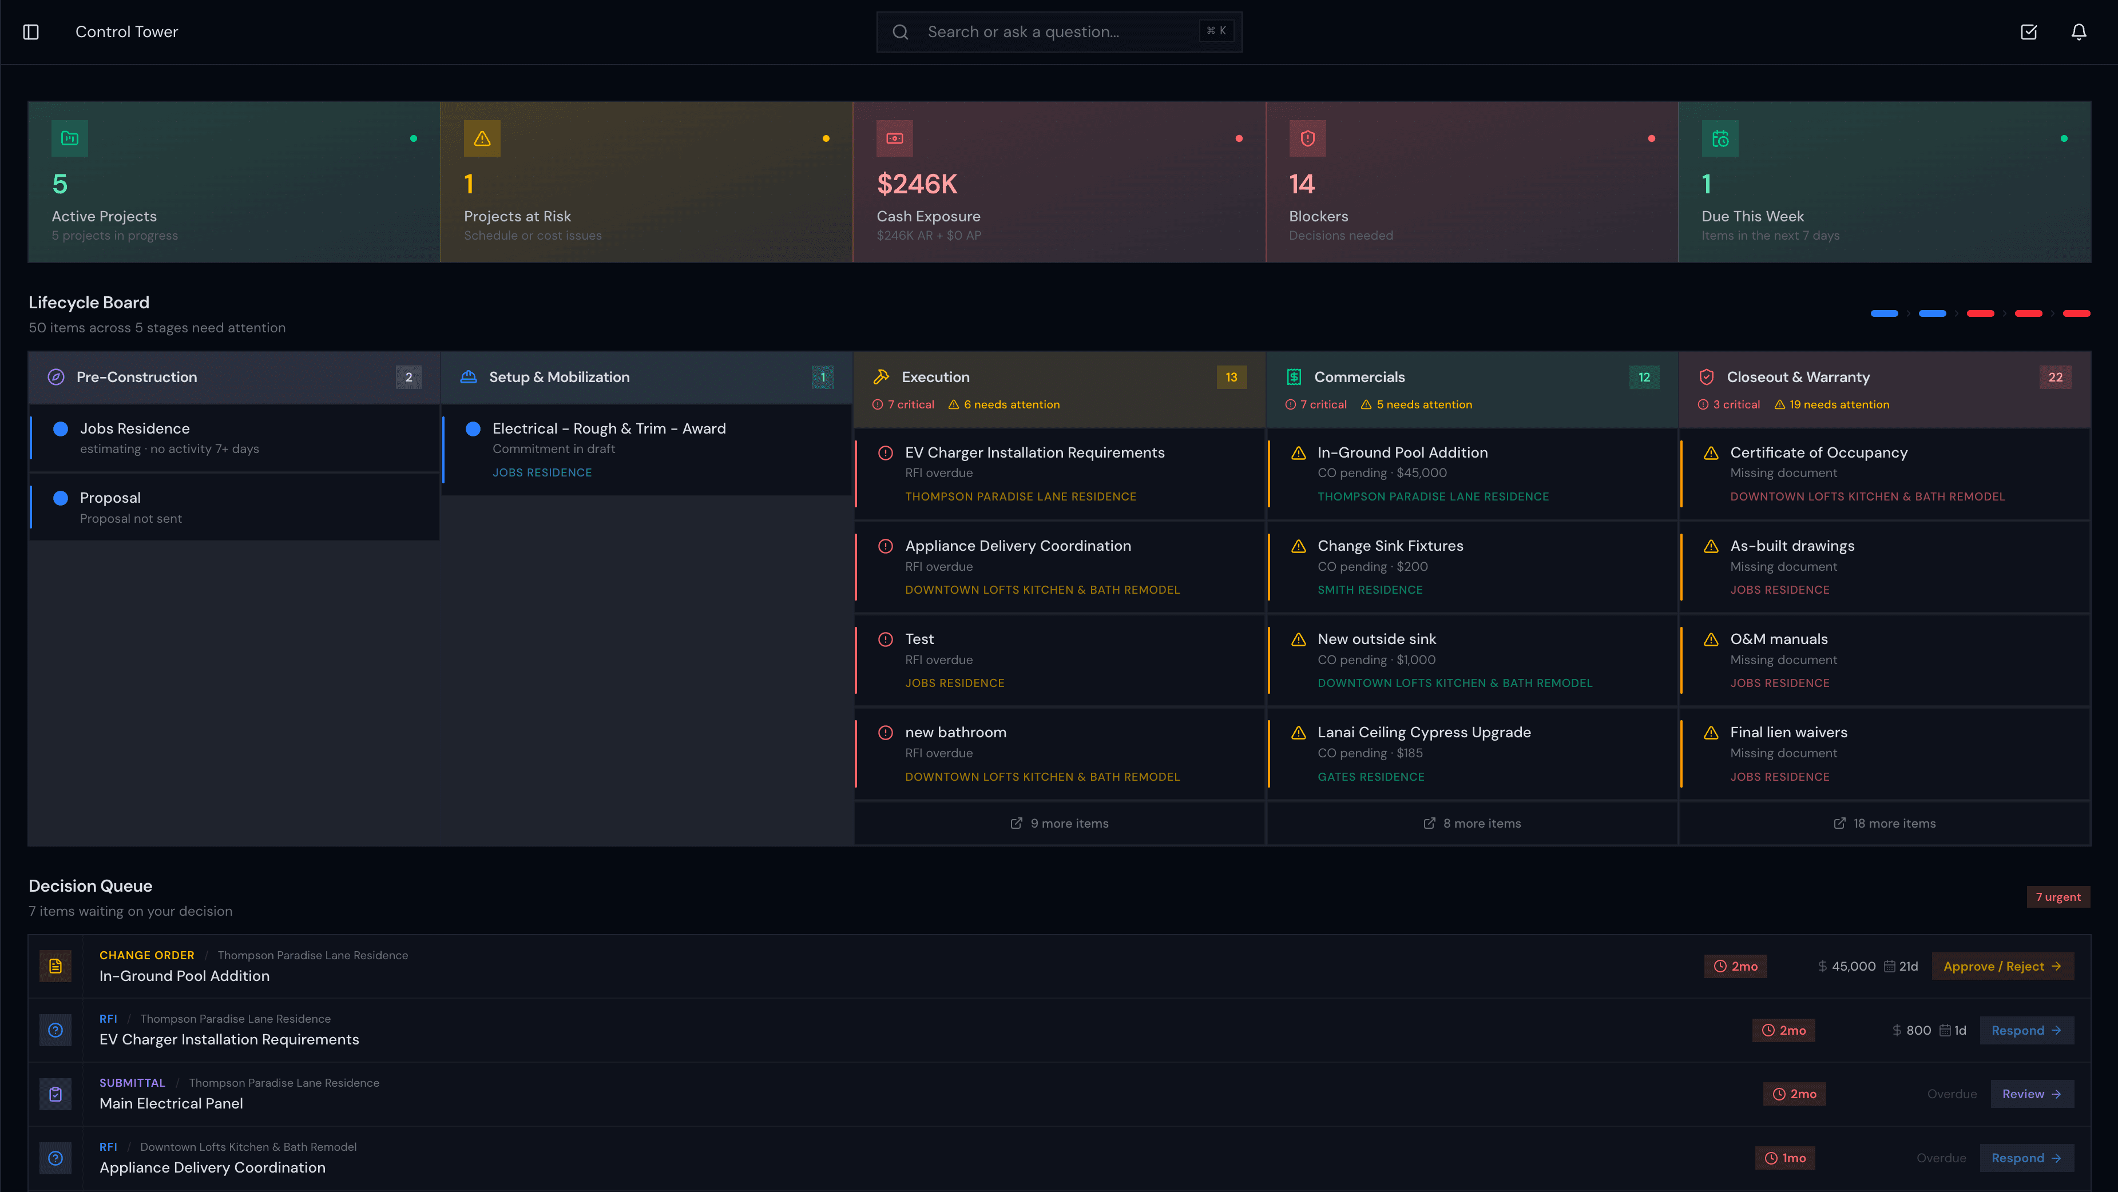Image resolution: width=2118 pixels, height=1192 pixels.
Task: Expand 8 more items under Commercials
Action: [1471, 823]
